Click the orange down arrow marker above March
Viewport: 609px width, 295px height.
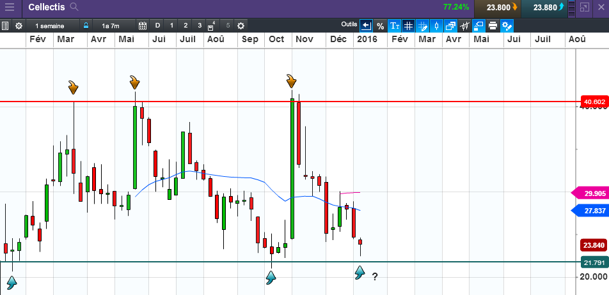coord(73,87)
